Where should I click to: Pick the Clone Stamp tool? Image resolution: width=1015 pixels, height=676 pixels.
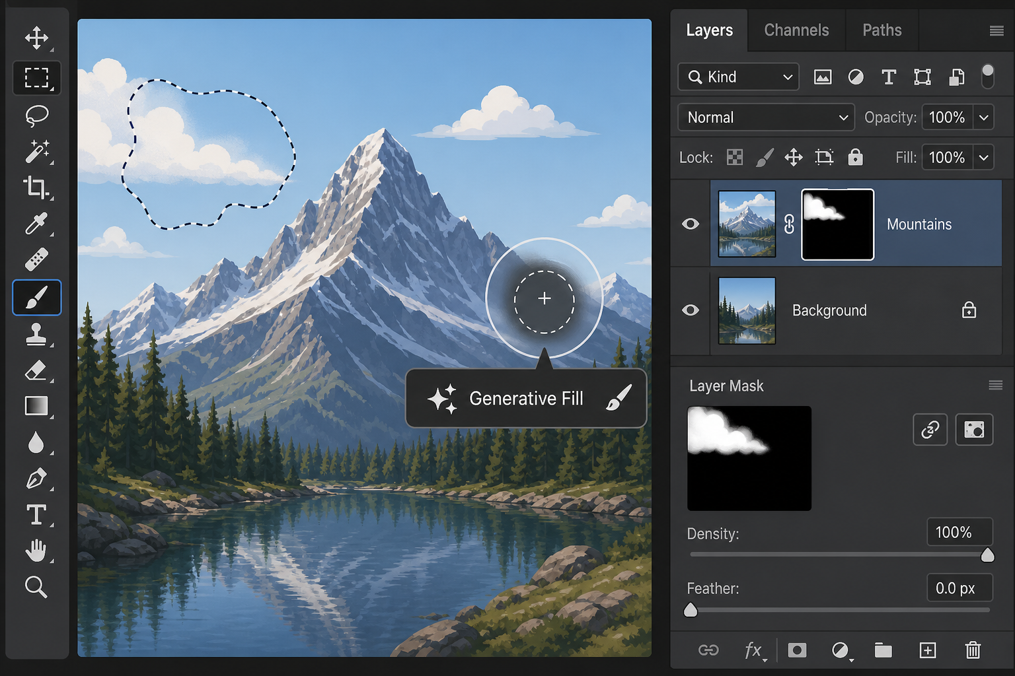point(36,334)
